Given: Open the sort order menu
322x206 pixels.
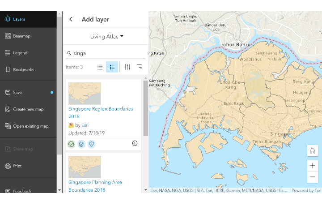Looking at the screenshot, I should pos(140,67).
